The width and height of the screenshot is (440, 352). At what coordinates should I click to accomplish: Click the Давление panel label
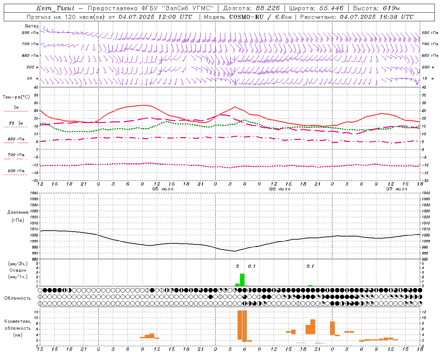click(18, 212)
